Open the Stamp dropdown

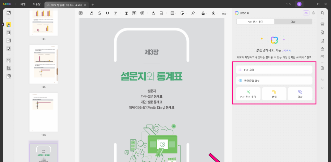(x=204, y=13)
